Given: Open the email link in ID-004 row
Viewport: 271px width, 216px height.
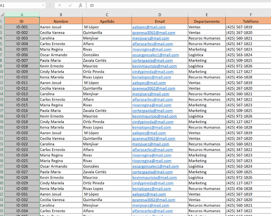Looking at the screenshot, I should [152, 44].
